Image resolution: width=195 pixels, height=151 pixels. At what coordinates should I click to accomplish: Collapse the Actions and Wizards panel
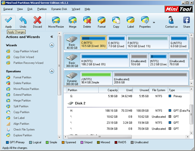[x=52, y=37]
